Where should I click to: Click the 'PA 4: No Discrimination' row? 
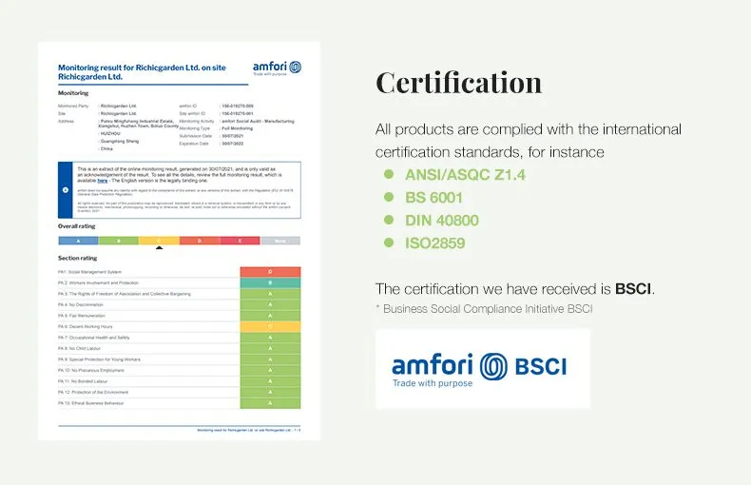click(179, 305)
